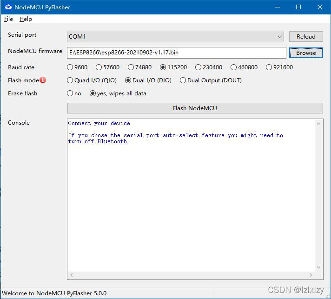This screenshot has width=331, height=299.
Task: Click the 'Welcome to NodeMCU PyFlasher 5.0.0' status text
Action: click(54, 293)
